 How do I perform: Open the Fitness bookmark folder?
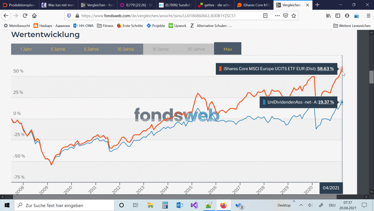(x=105, y=25)
